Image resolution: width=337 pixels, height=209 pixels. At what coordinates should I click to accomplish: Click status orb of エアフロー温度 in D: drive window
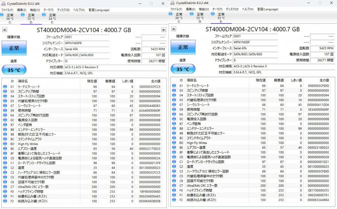tap(5, 149)
